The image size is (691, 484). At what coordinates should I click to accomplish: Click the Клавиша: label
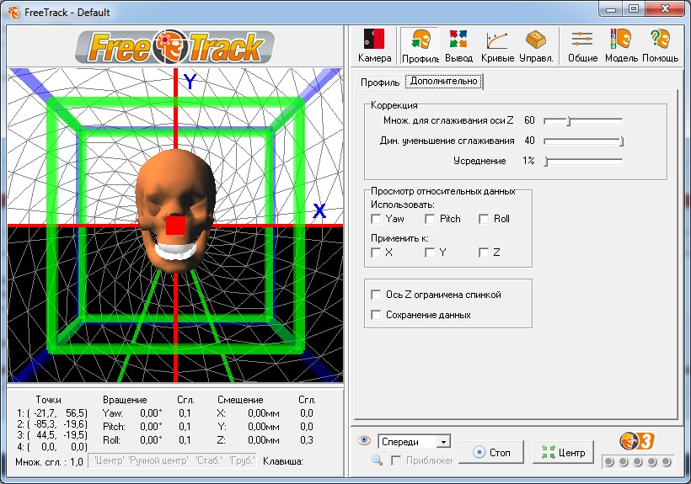click(282, 461)
